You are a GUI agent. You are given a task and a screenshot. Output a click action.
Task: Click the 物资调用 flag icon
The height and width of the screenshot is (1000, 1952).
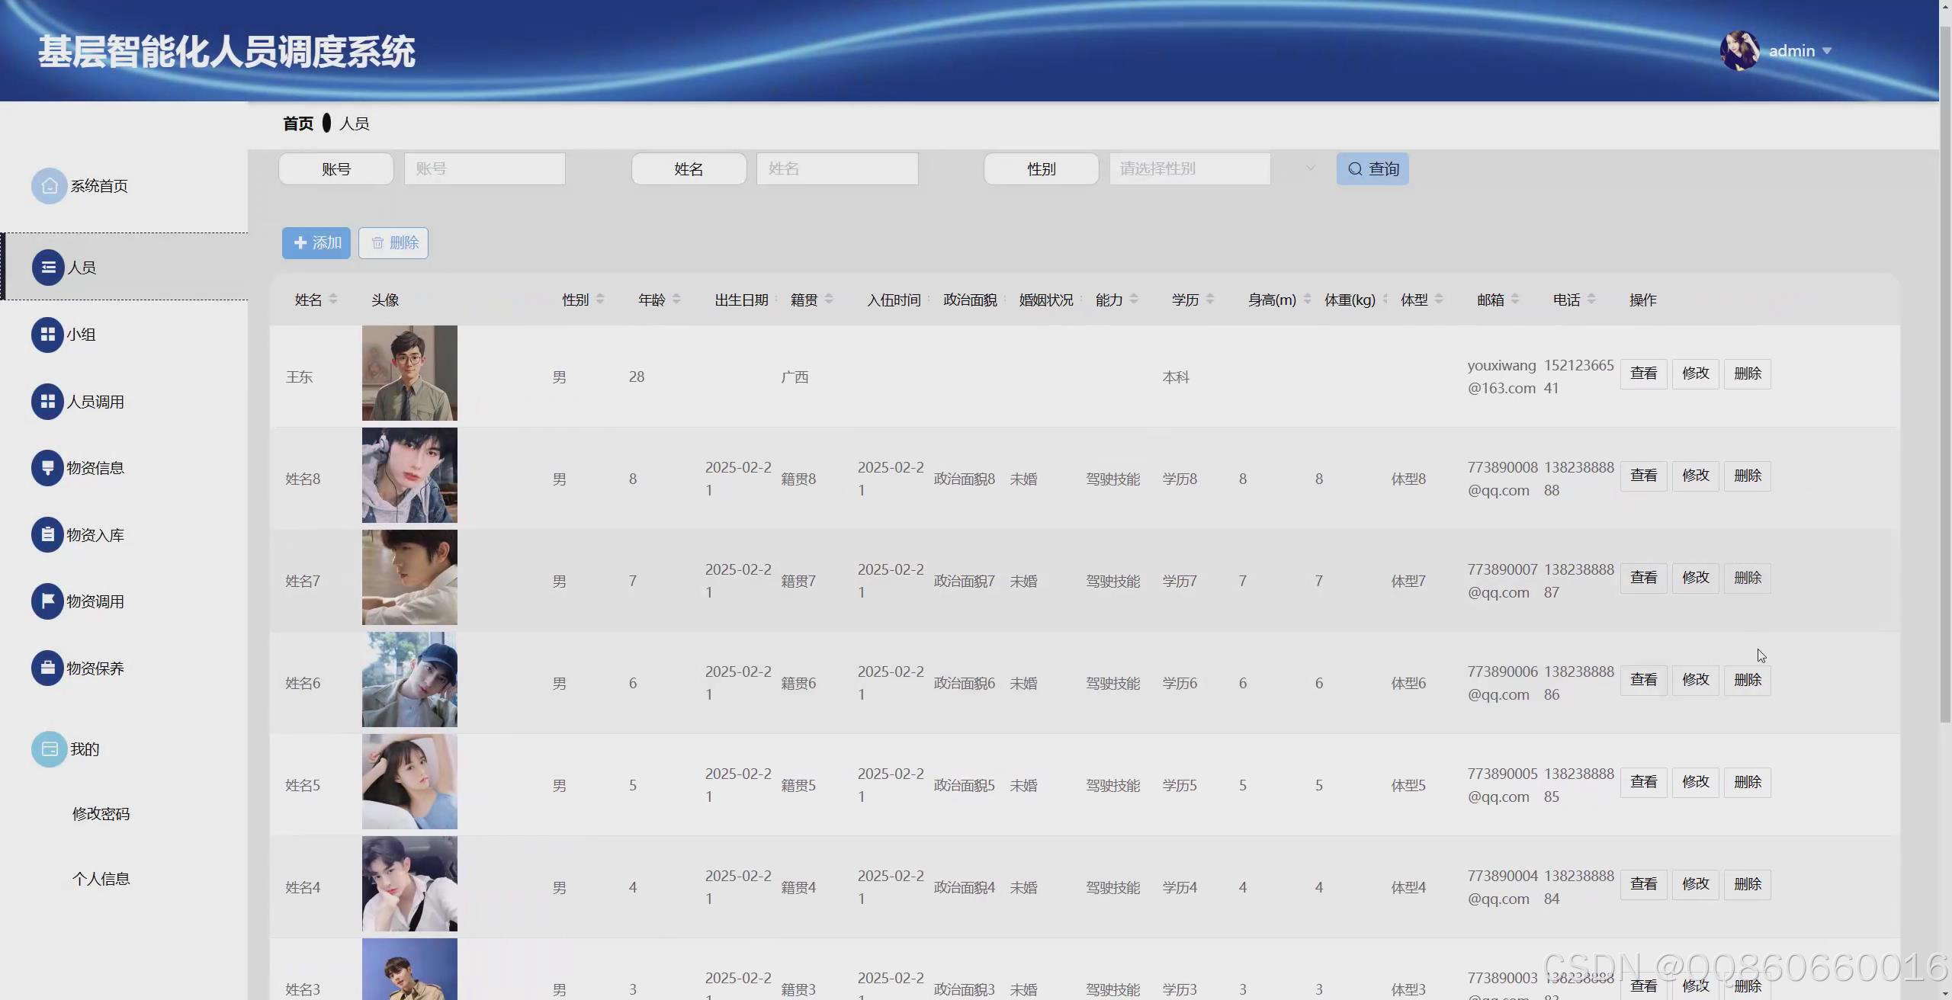pyautogui.click(x=47, y=601)
